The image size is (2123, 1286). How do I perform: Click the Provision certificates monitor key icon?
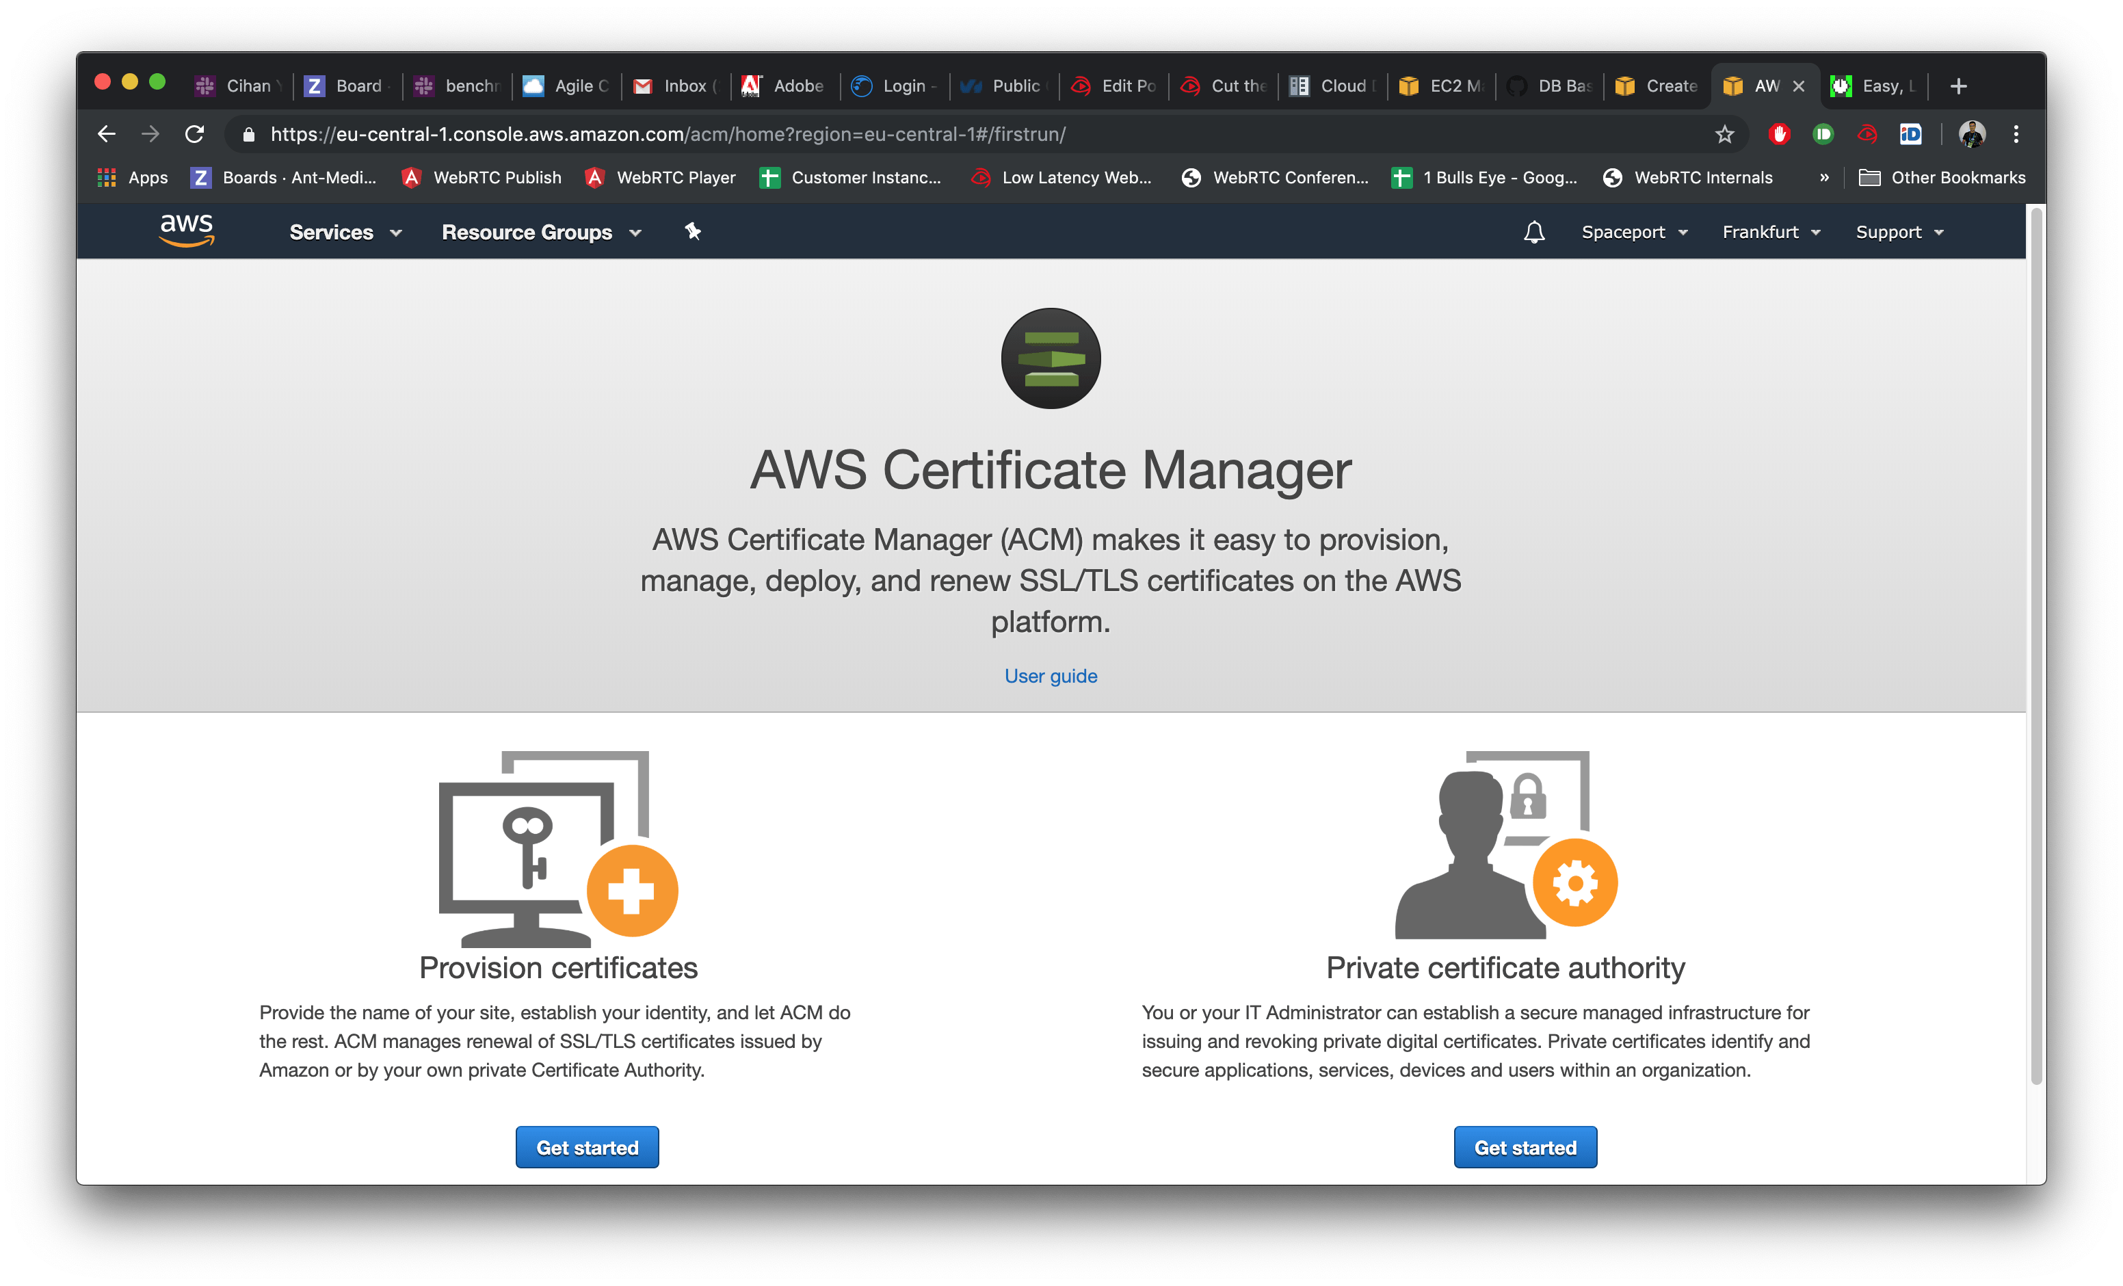point(558,848)
